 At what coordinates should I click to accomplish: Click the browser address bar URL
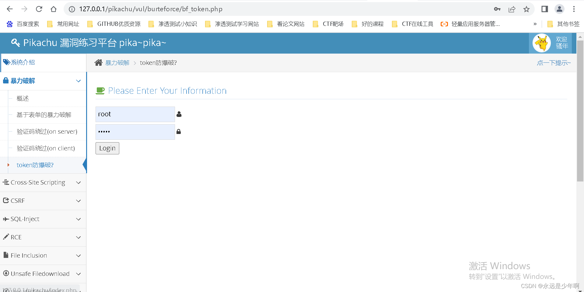tap(151, 9)
